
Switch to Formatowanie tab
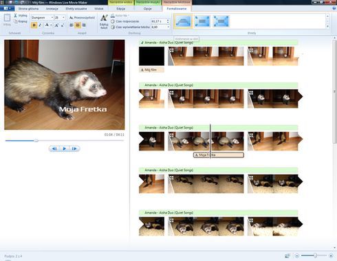pyautogui.click(x=177, y=9)
